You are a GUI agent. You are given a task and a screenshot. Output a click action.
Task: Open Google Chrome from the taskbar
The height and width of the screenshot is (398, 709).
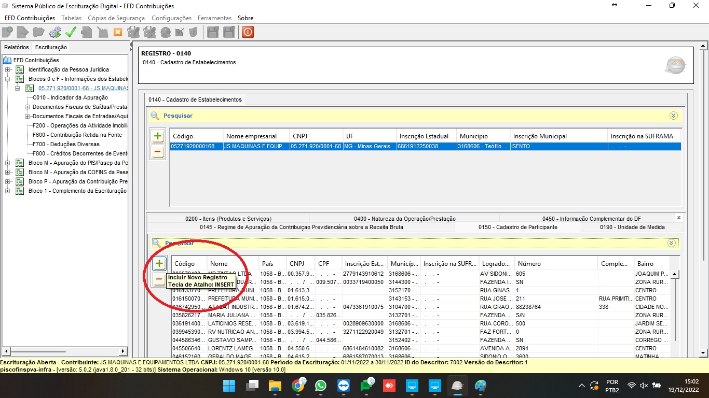[298, 386]
